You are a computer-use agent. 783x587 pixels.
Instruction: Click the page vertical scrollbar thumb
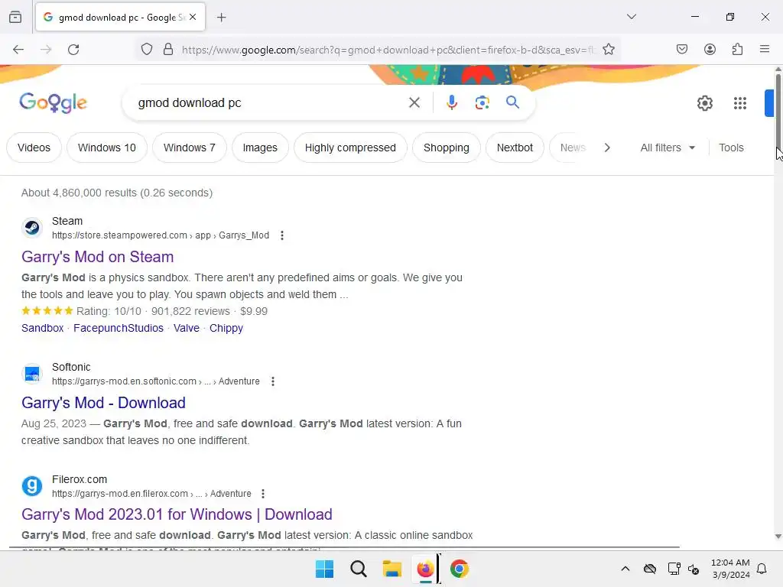tap(778, 110)
